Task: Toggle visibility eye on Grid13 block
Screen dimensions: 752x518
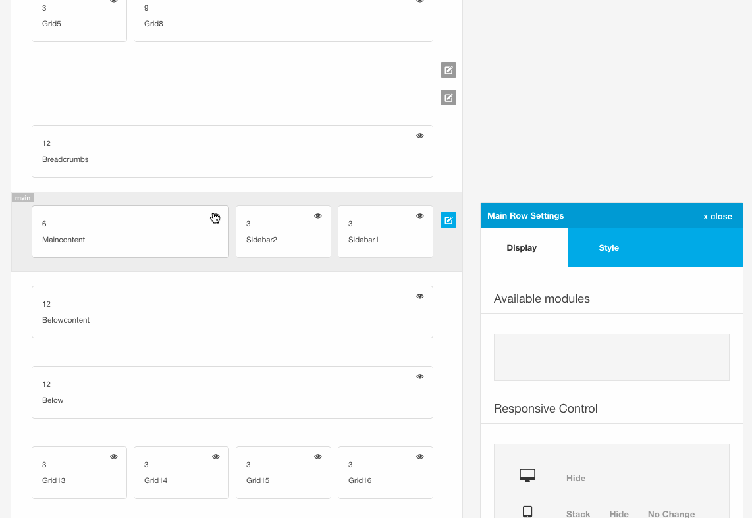Action: [x=114, y=457]
